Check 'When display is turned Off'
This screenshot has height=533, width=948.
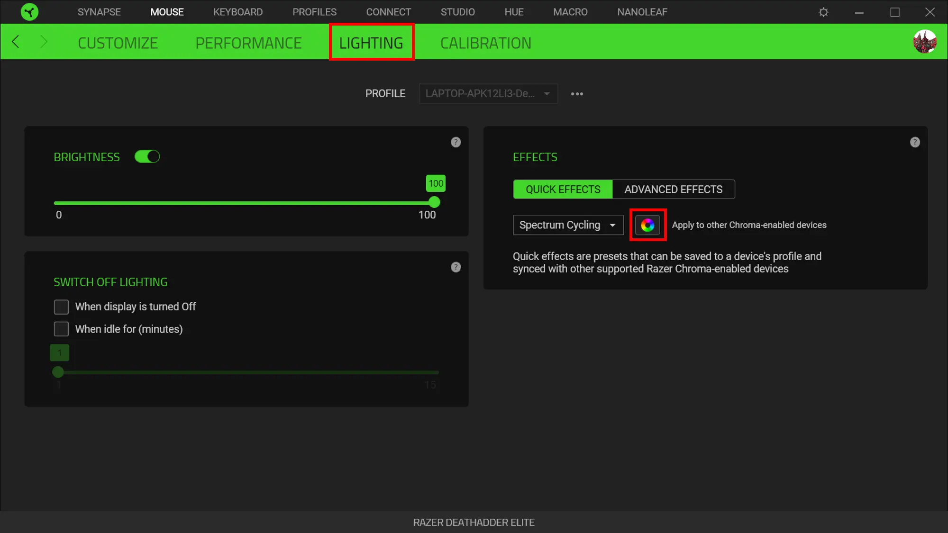pos(61,307)
